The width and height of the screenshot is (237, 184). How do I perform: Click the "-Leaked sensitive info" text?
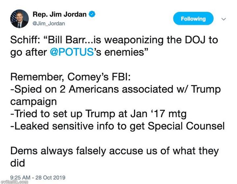tap(66, 126)
